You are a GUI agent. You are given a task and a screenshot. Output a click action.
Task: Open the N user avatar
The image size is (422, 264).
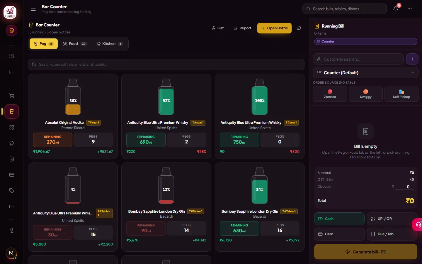point(11,253)
